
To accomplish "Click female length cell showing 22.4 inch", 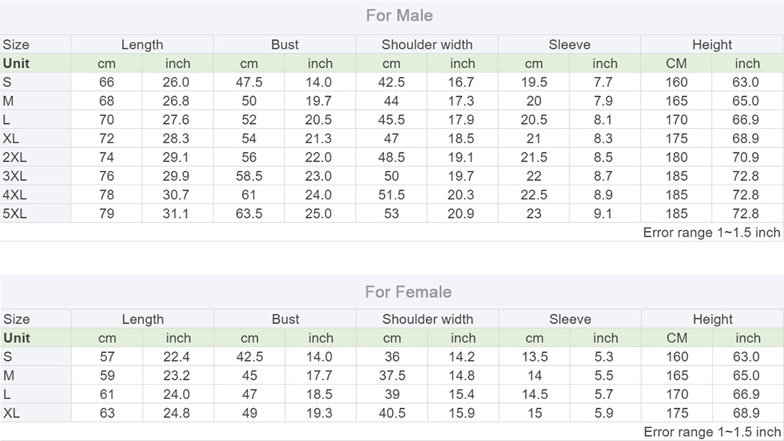I will click(x=177, y=357).
